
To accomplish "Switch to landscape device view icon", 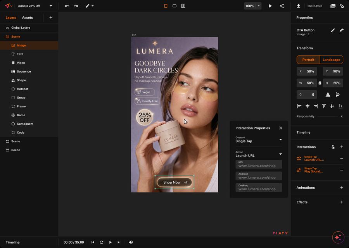I will [174, 6].
